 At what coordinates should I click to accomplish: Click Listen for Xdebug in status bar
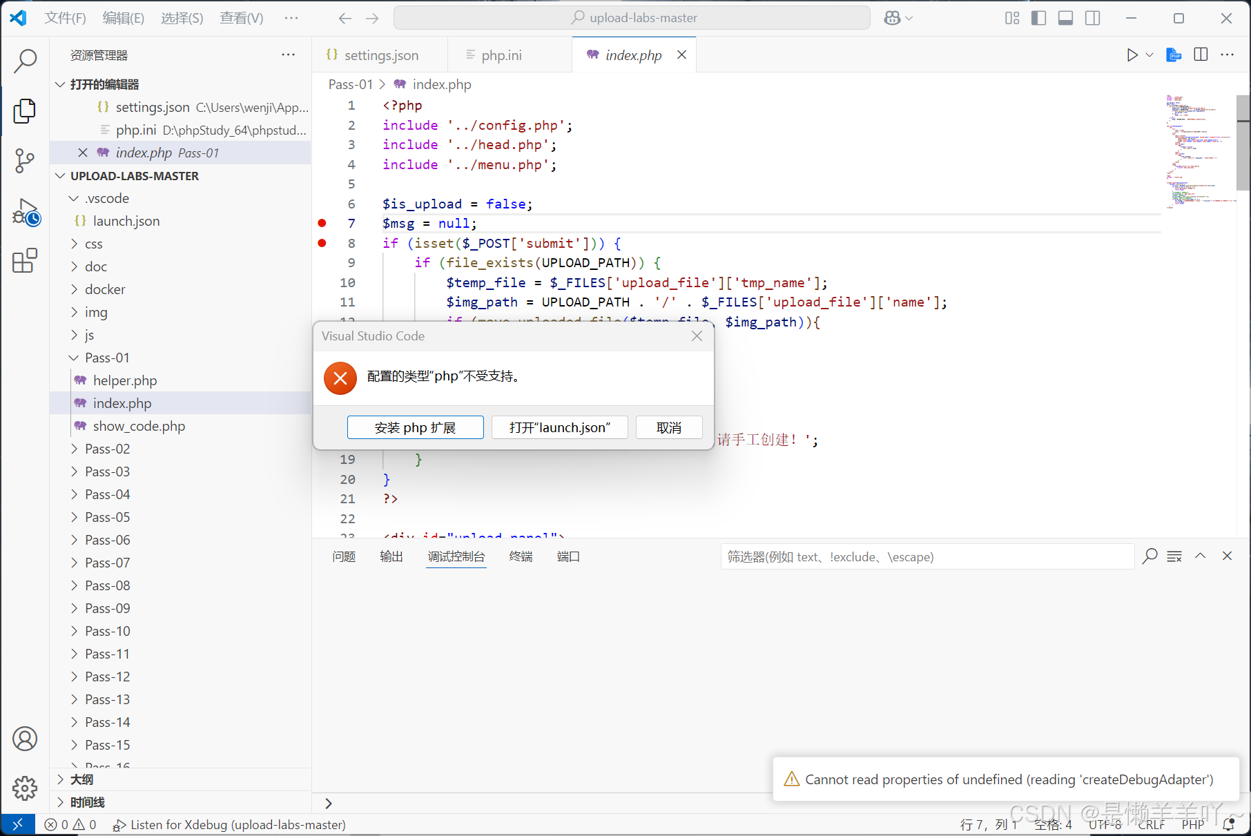point(230,824)
